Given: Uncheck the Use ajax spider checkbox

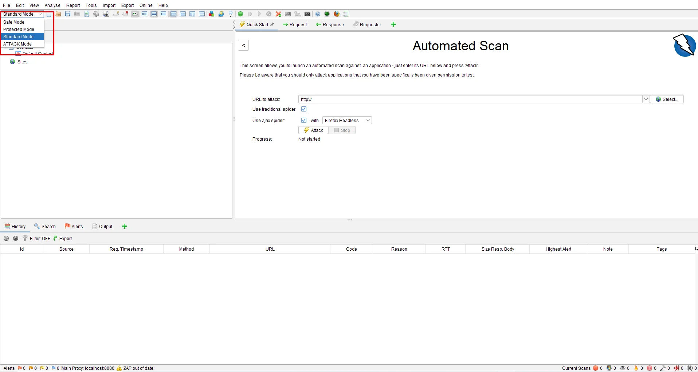Looking at the screenshot, I should 304,120.
